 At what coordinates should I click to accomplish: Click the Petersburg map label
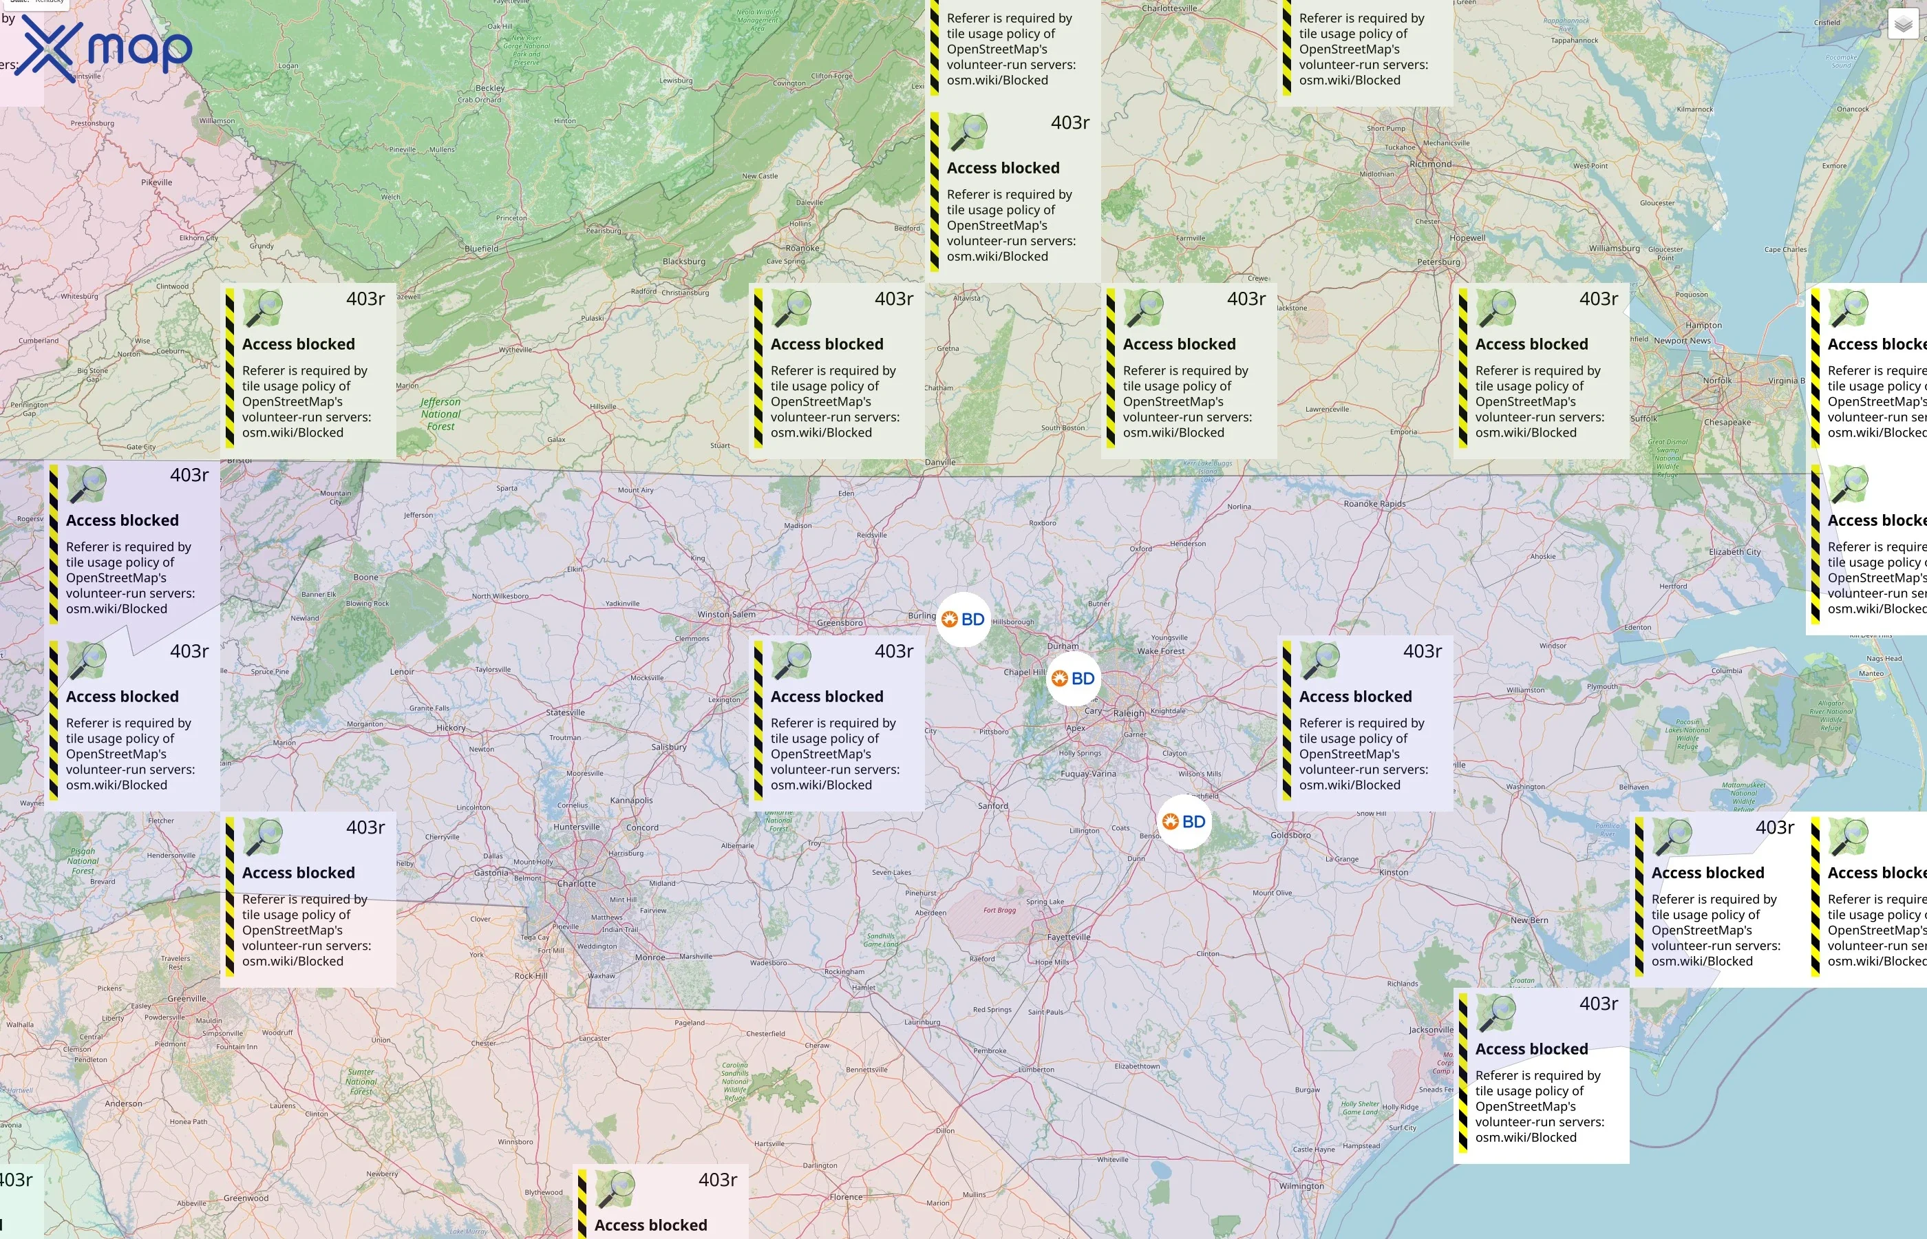point(1438,262)
